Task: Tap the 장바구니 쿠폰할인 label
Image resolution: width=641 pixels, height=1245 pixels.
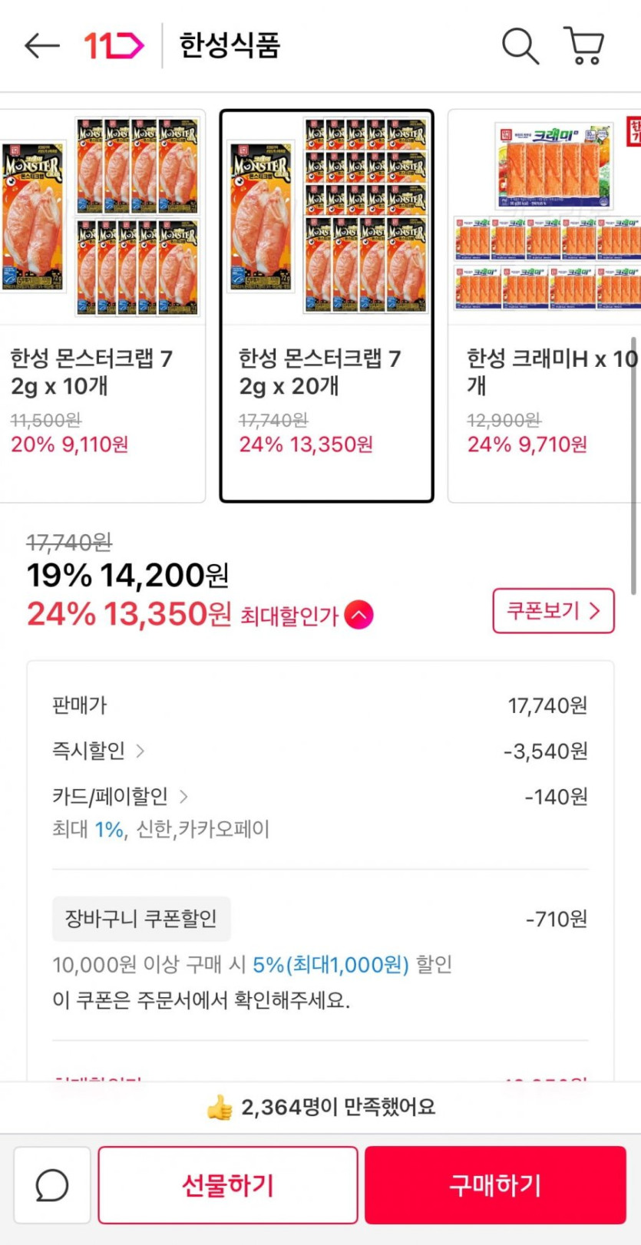Action: [141, 919]
